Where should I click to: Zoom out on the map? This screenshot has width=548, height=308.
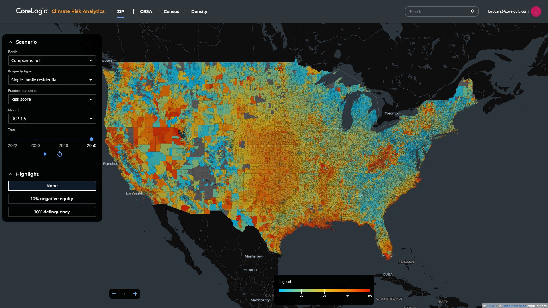tap(114, 293)
